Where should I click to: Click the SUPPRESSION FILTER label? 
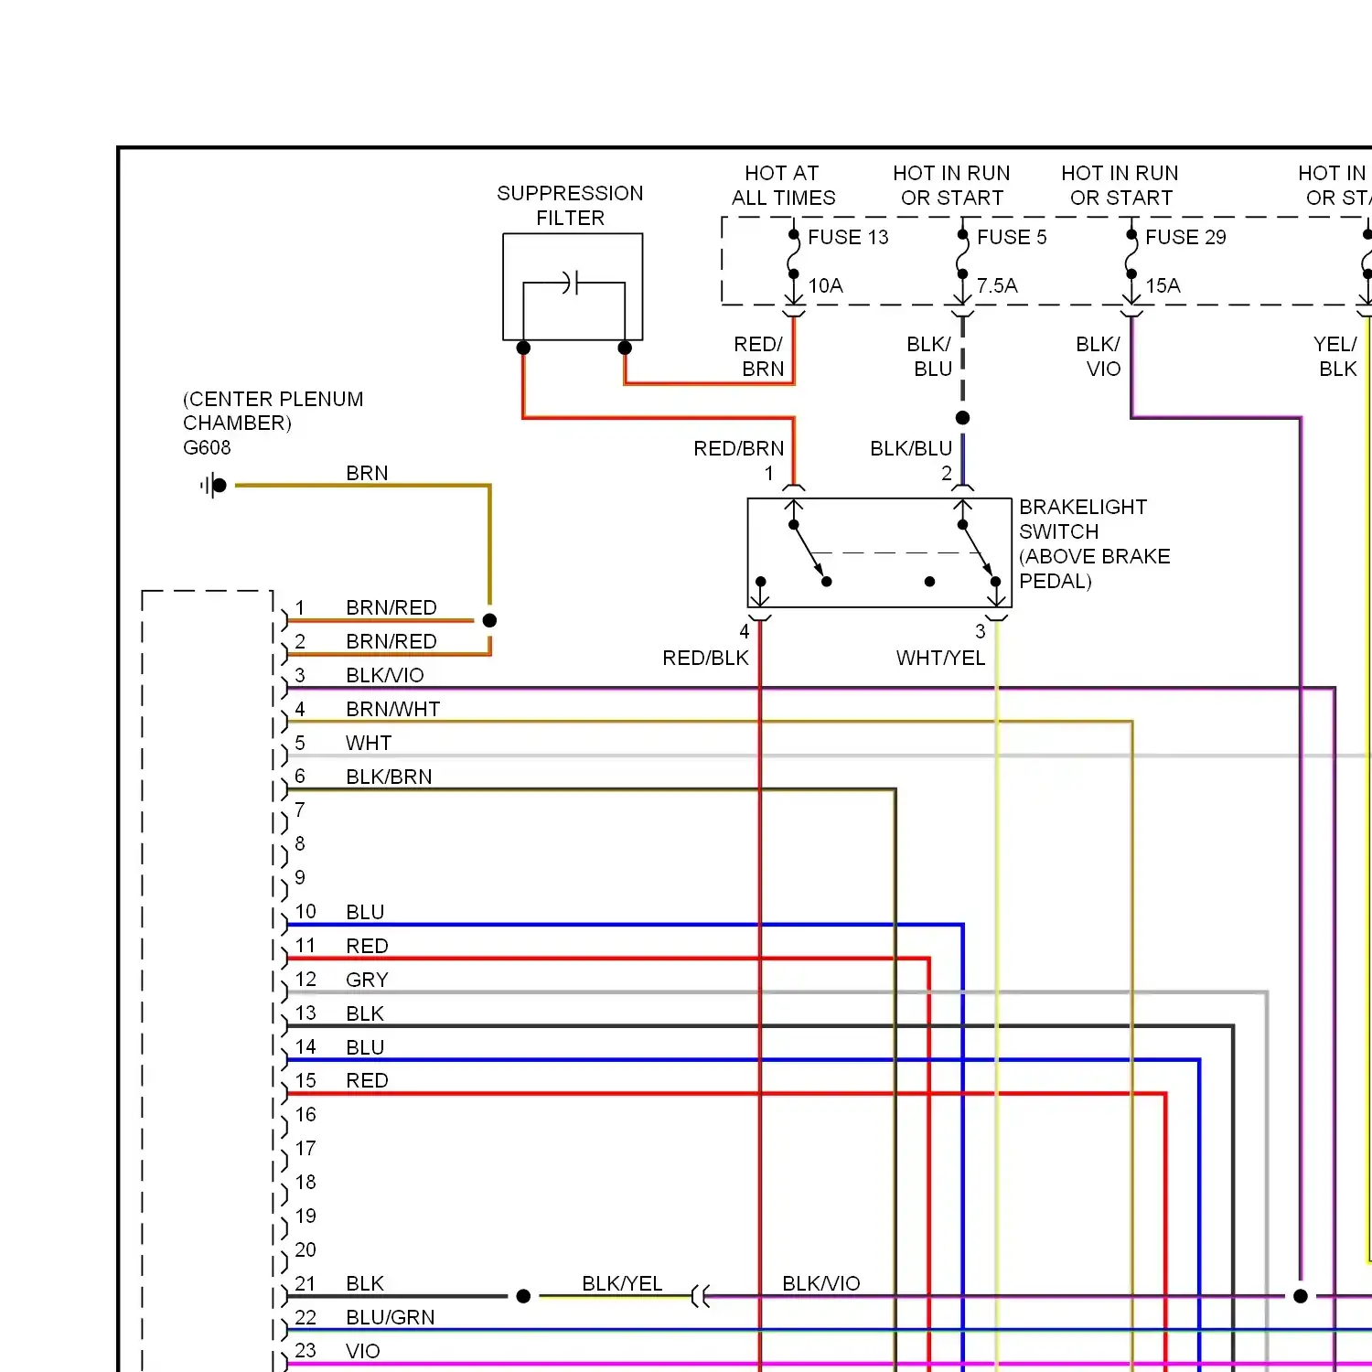point(570,206)
